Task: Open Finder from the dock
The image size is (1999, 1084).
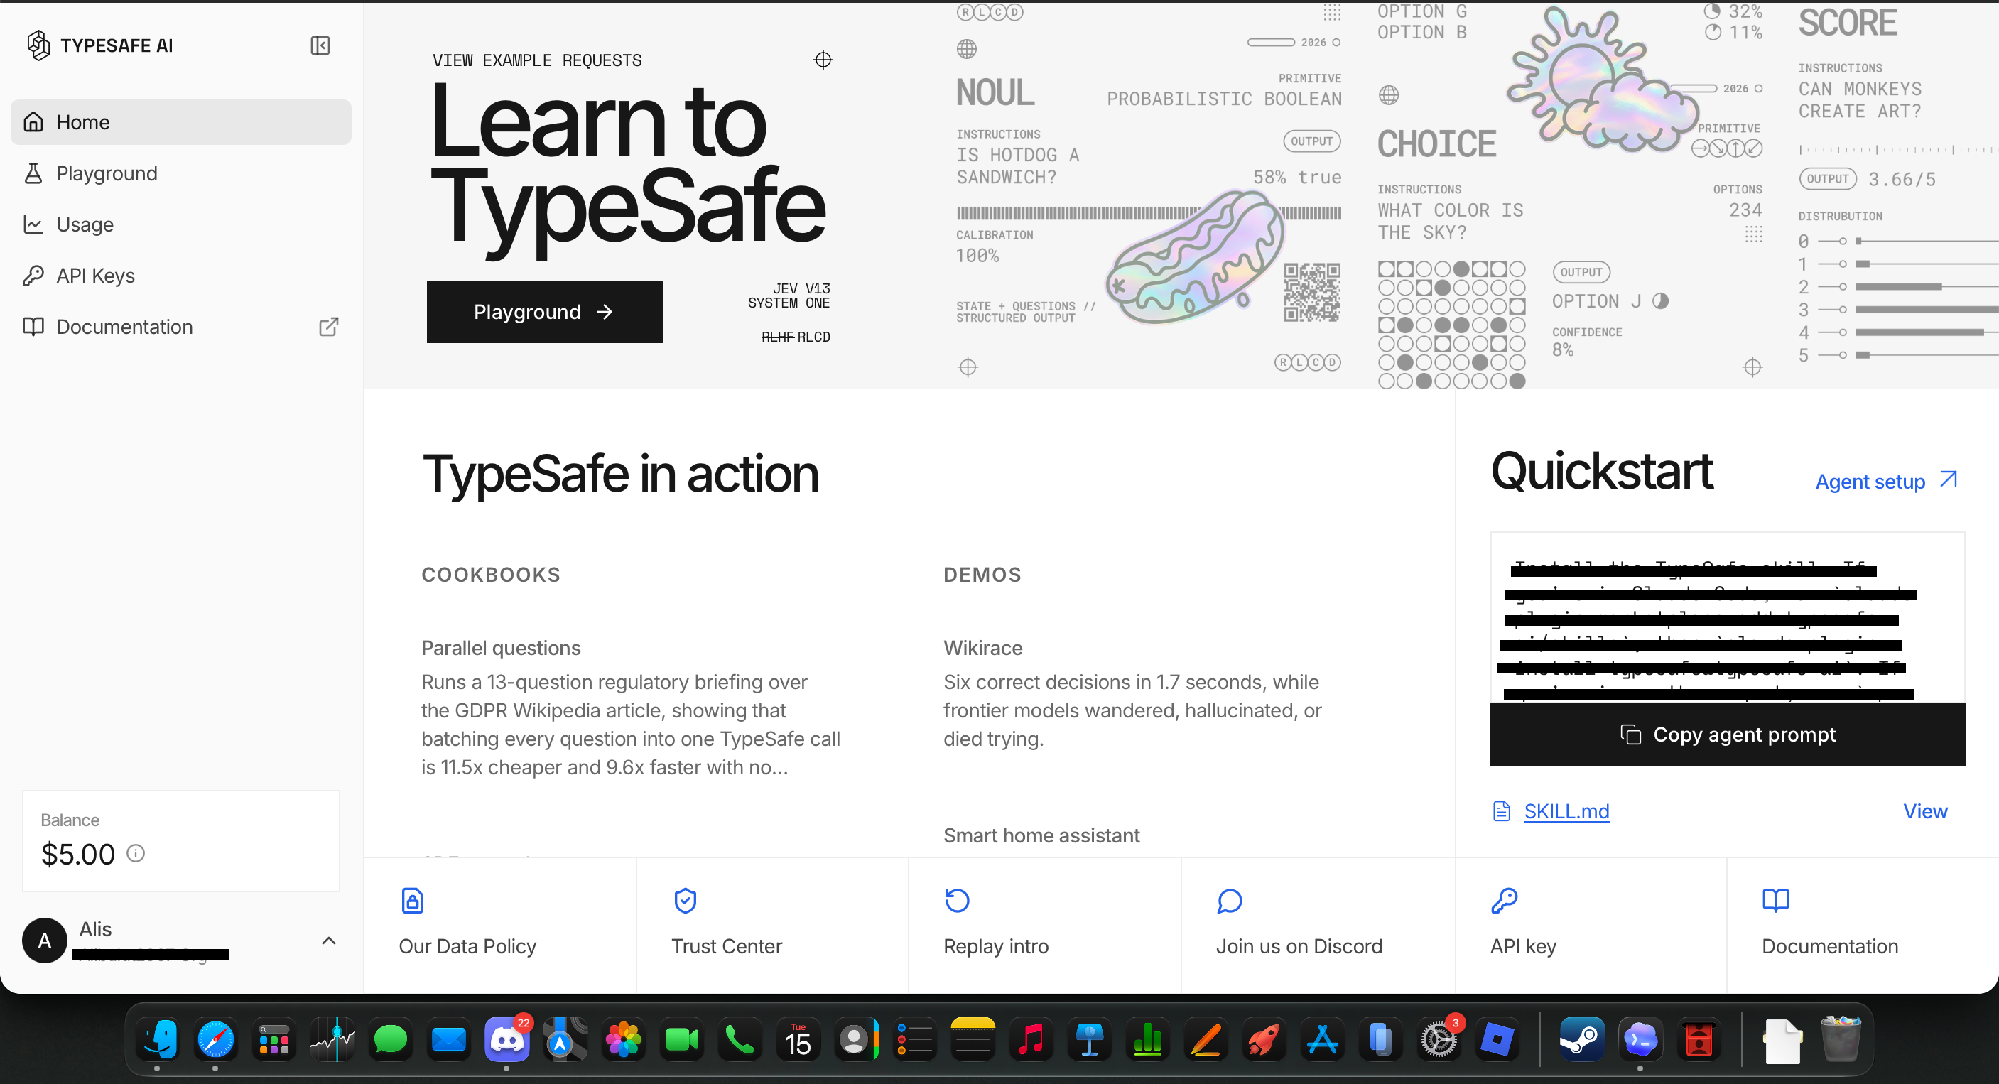Action: tap(157, 1039)
